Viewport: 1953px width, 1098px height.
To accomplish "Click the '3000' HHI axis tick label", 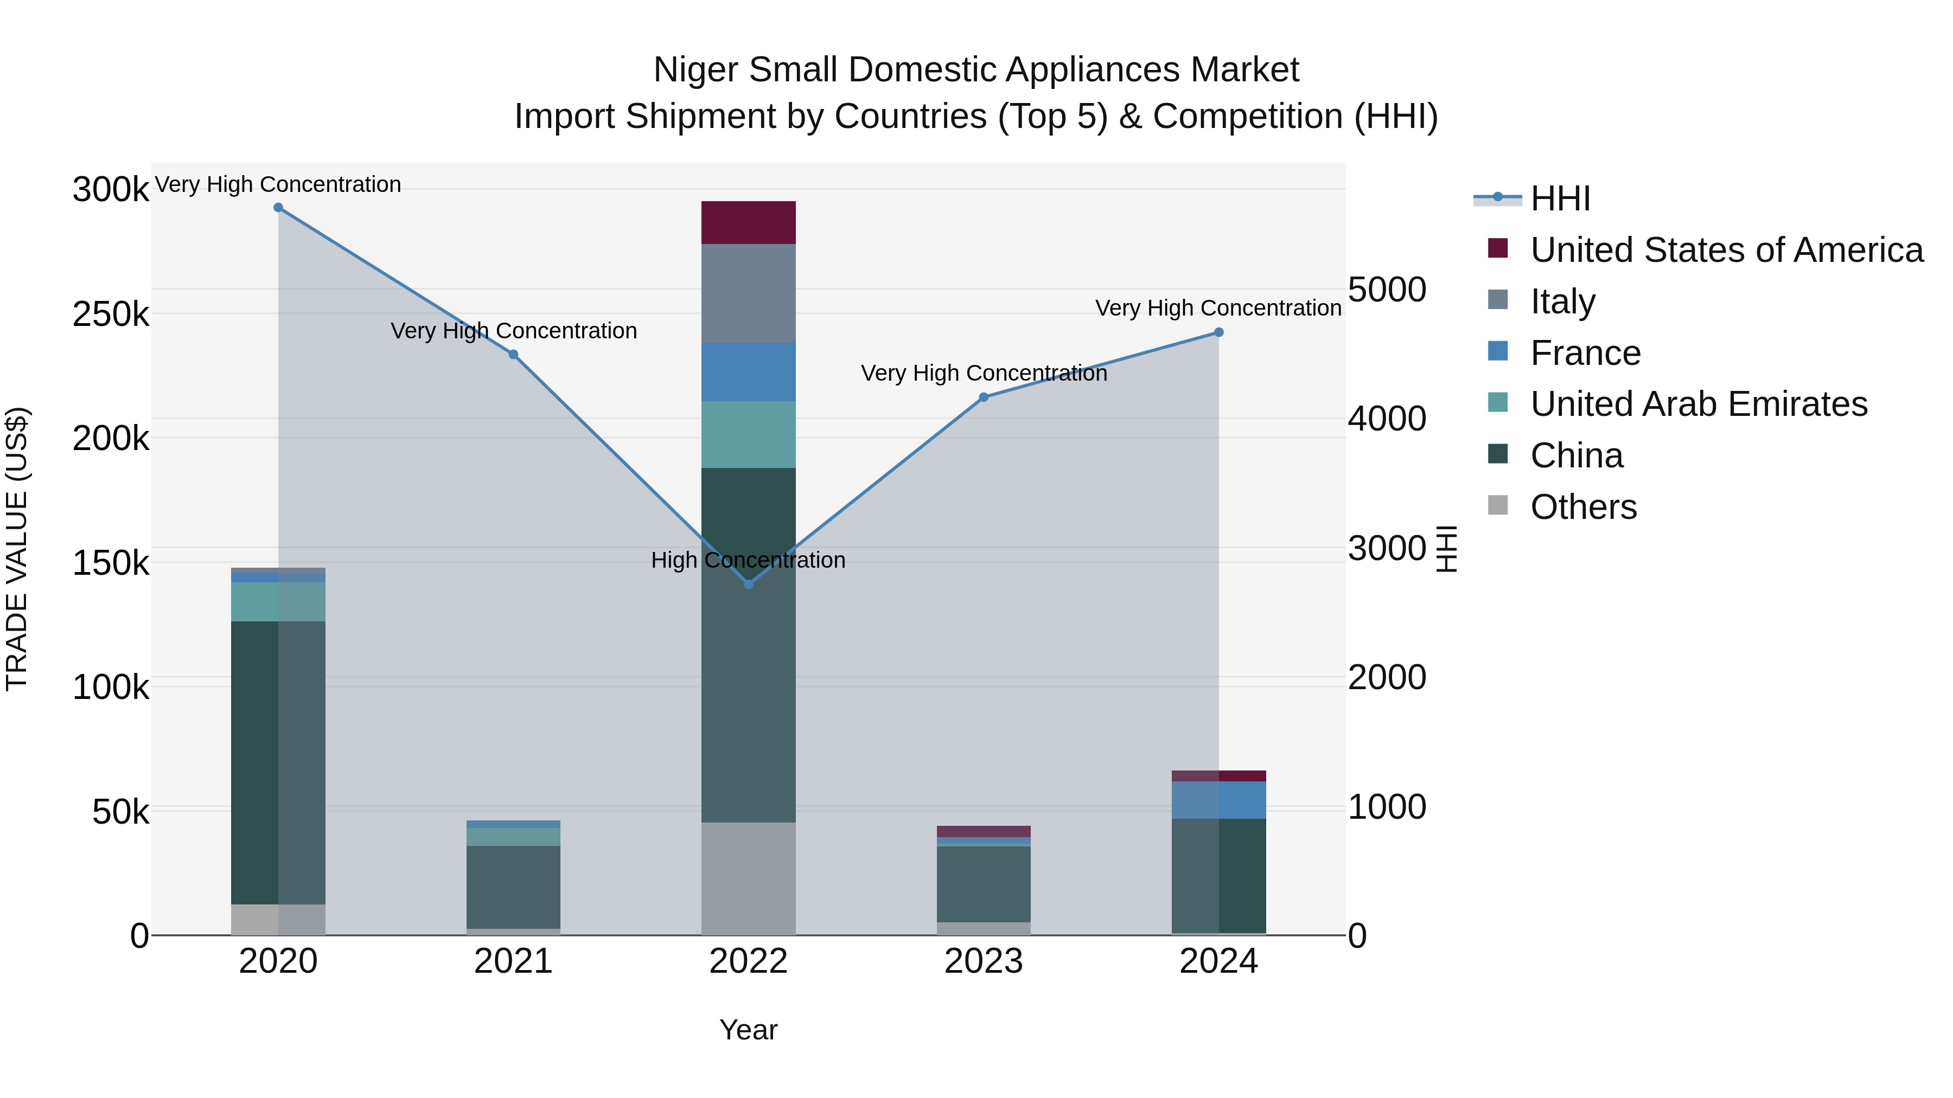I will pos(1387,548).
